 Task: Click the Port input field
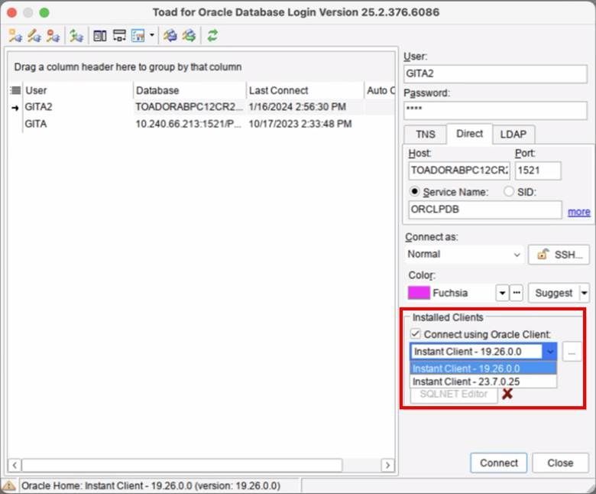click(538, 171)
